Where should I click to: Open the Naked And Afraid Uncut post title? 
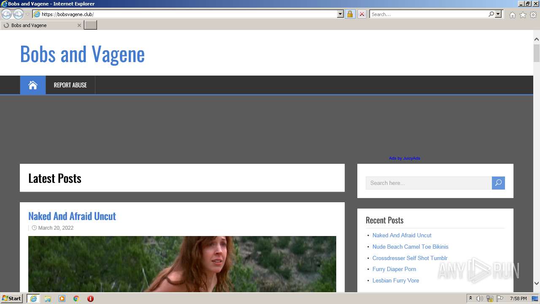(72, 216)
